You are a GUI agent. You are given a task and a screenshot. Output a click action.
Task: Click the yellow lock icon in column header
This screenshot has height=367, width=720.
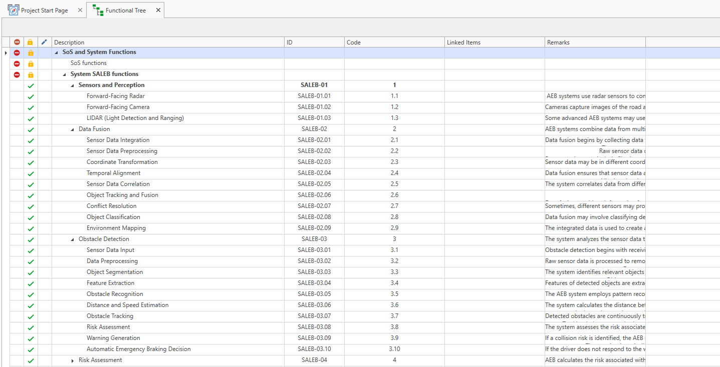click(x=31, y=42)
